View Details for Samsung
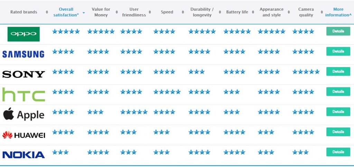This screenshot has height=167, width=354. [x=338, y=51]
